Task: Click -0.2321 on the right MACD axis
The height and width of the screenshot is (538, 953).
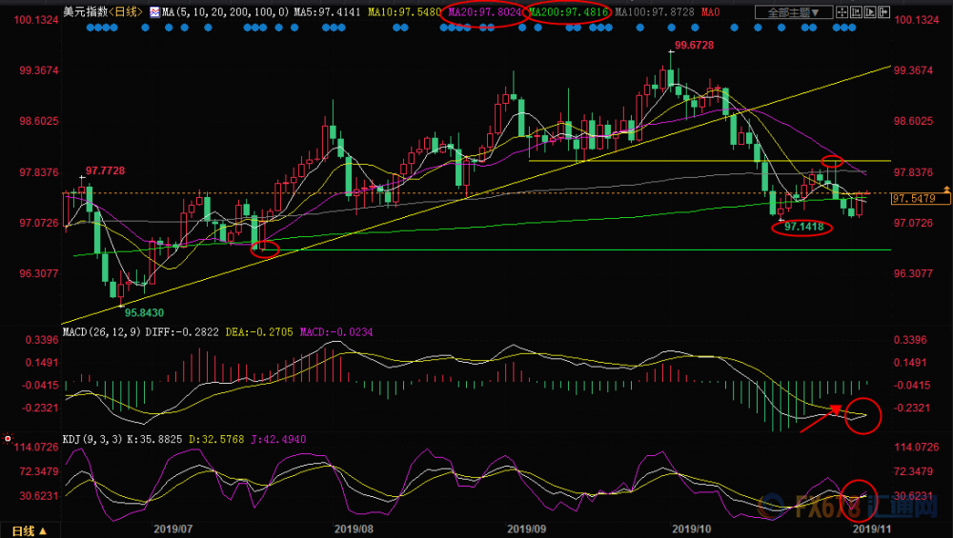Action: (x=912, y=408)
